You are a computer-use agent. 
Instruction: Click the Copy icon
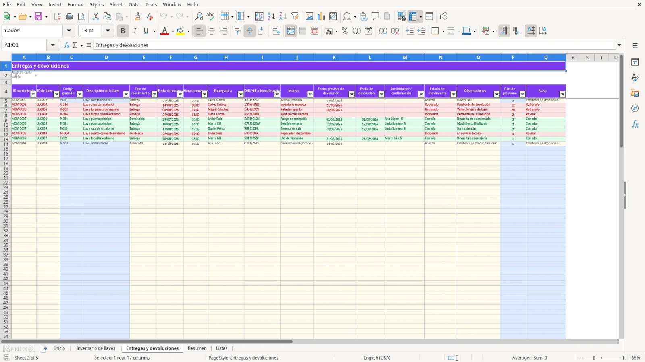coord(107,16)
